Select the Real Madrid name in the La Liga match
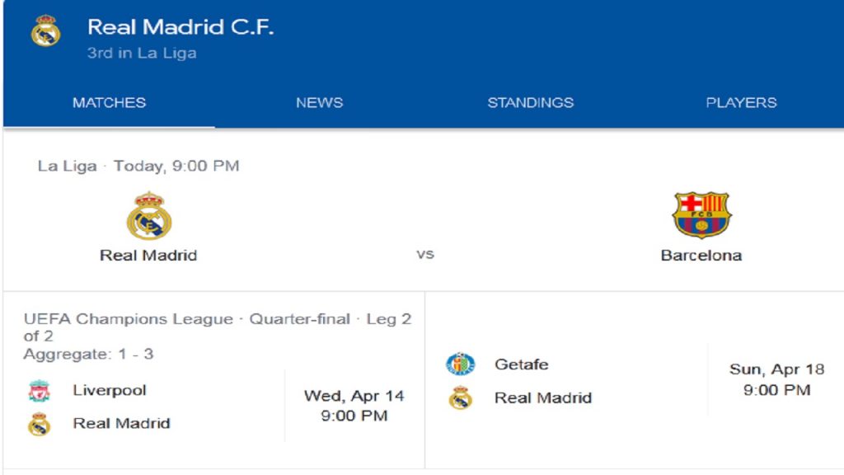 pyautogui.click(x=148, y=256)
